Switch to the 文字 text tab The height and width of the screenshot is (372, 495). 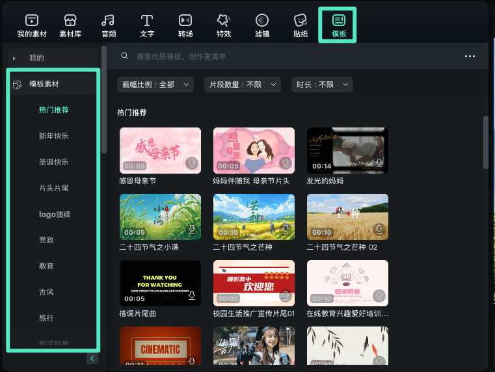(x=147, y=26)
